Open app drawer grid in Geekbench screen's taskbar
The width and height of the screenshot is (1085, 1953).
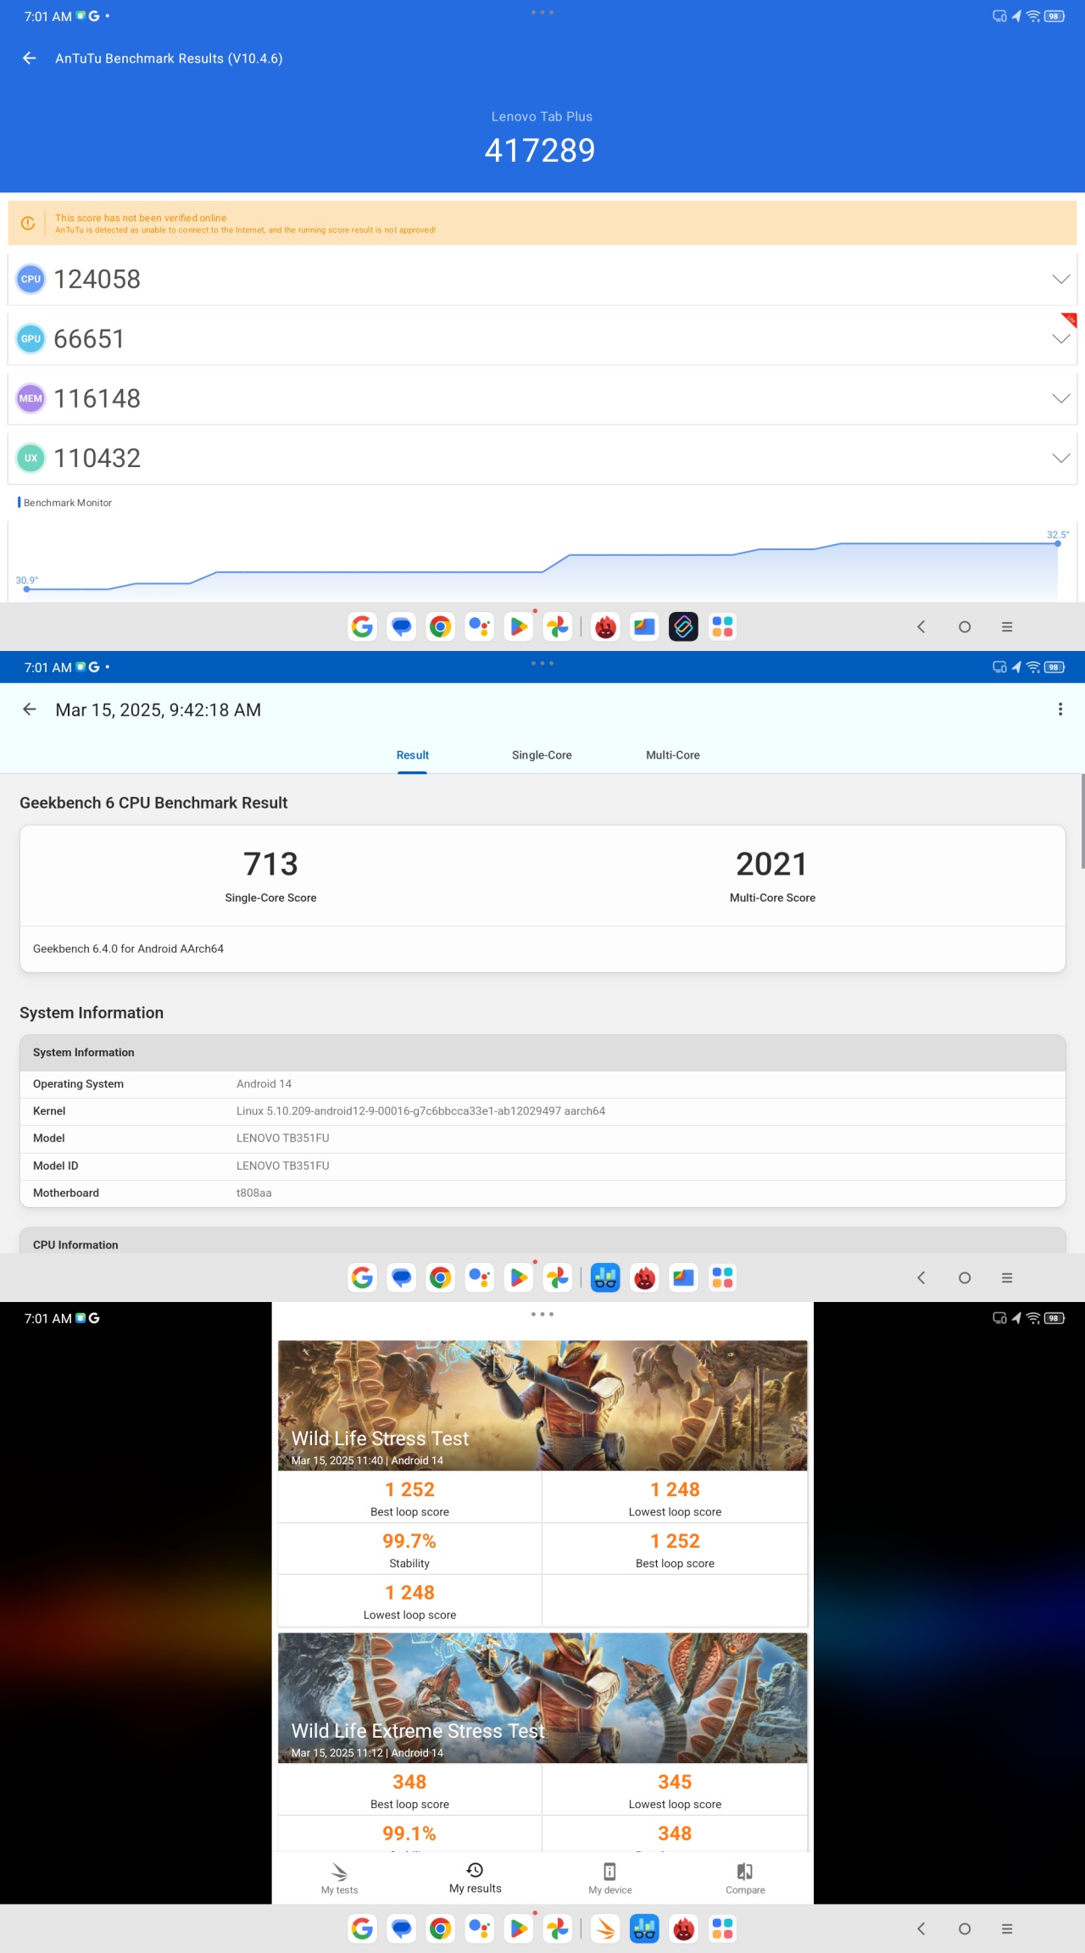point(722,1277)
